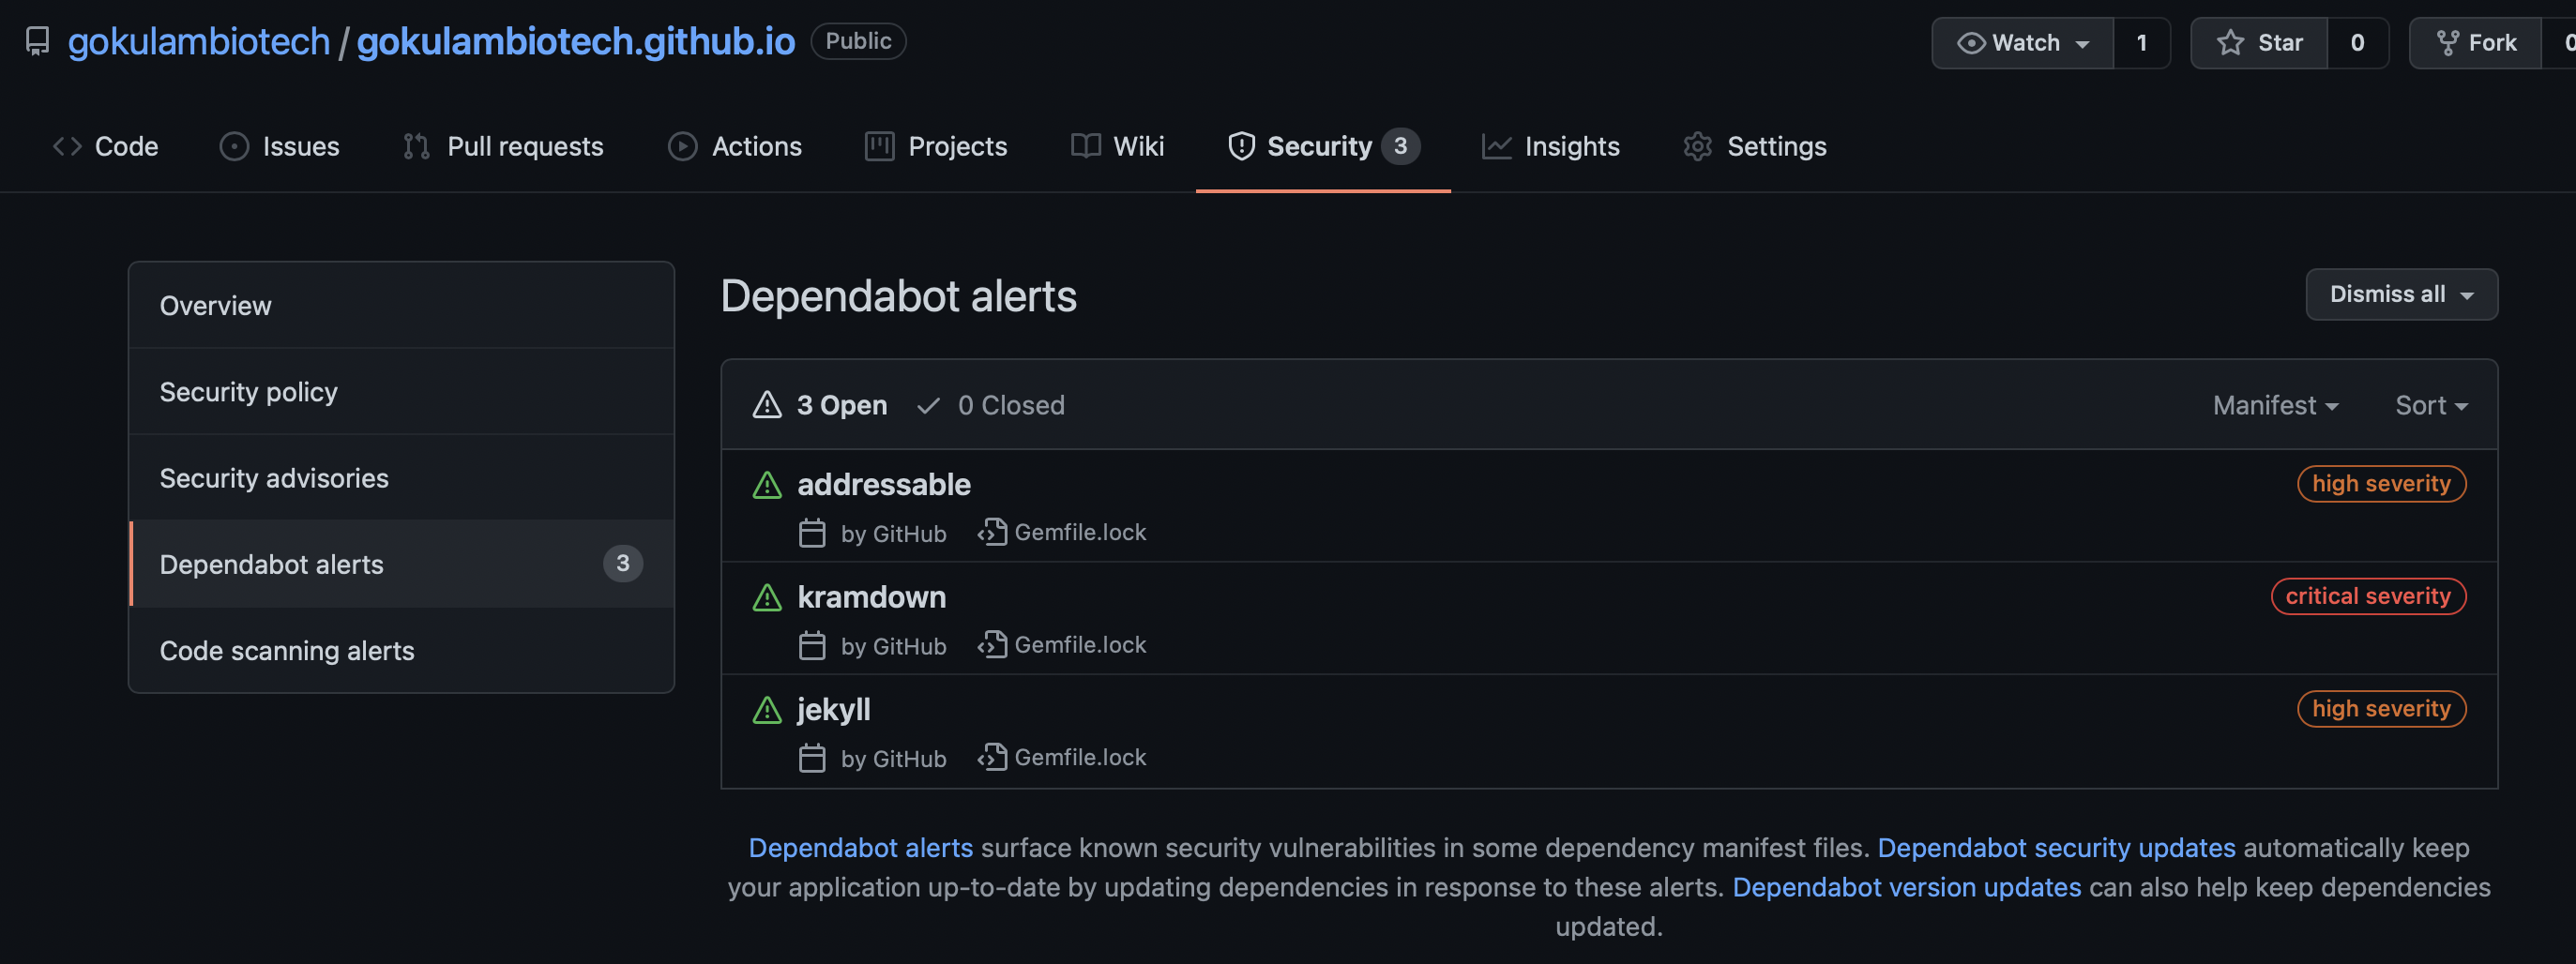Click the Gemfile.lock file icon under addressable

pos(992,532)
